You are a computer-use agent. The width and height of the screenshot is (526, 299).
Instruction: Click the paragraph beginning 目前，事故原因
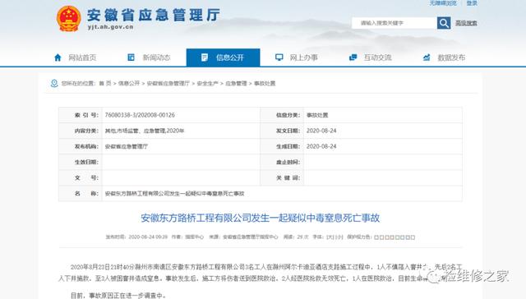tap(118, 296)
